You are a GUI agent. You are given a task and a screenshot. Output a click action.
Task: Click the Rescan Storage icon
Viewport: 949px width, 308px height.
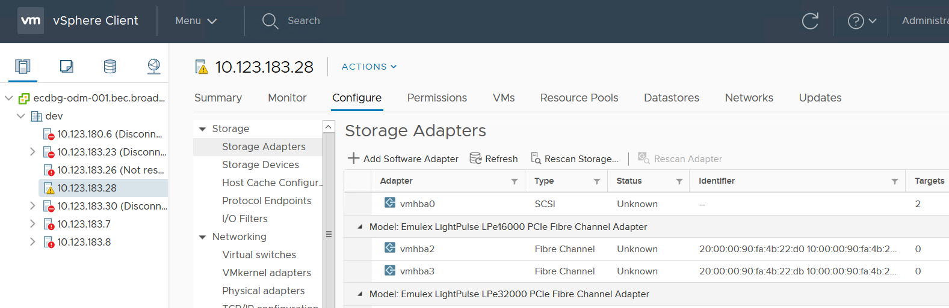point(536,158)
